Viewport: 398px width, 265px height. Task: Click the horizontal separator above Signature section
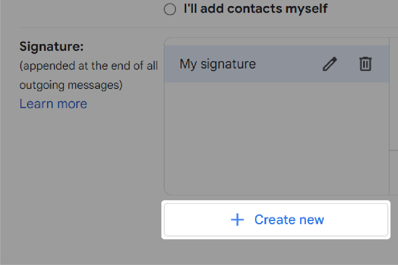(208, 27)
